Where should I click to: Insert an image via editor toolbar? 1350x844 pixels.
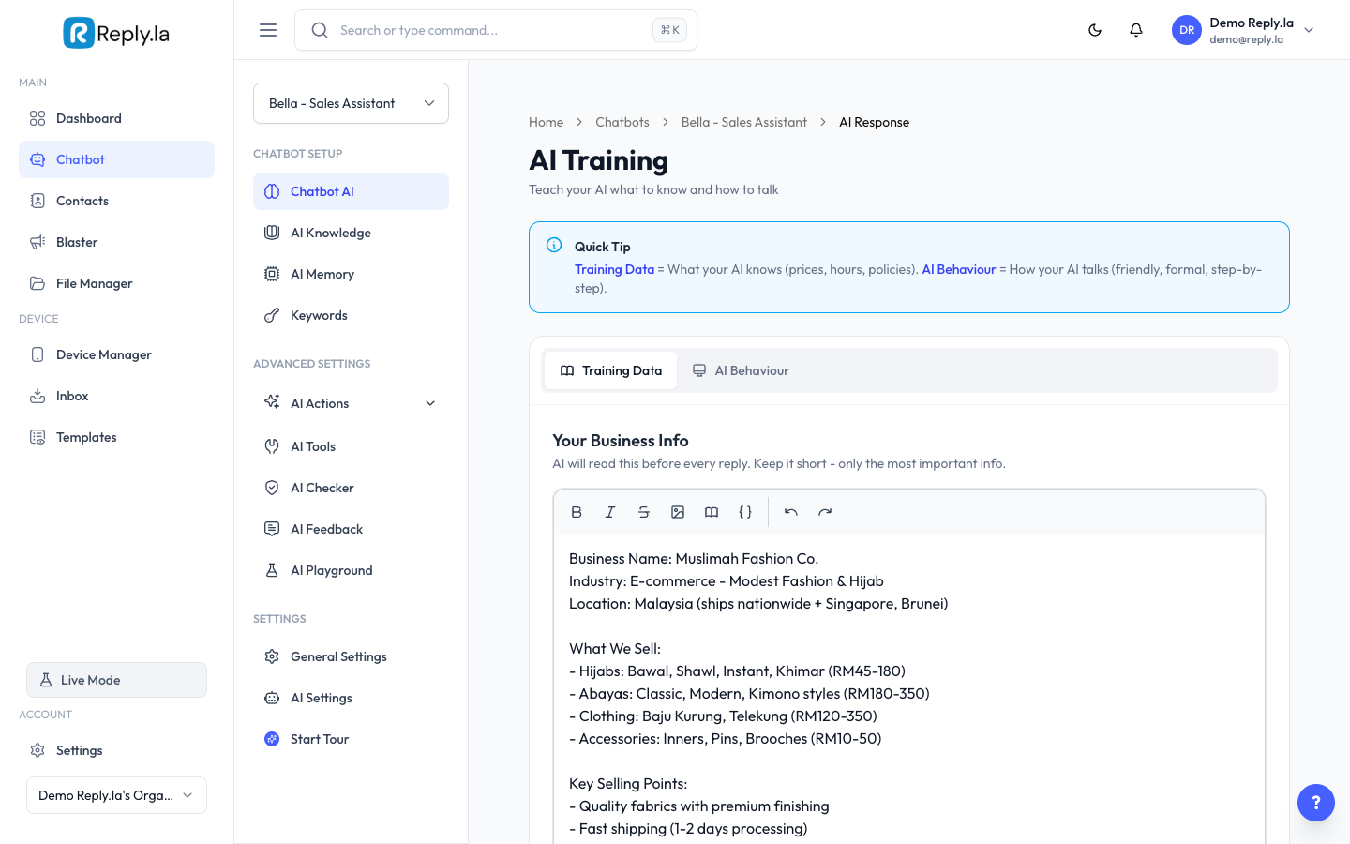(x=678, y=512)
